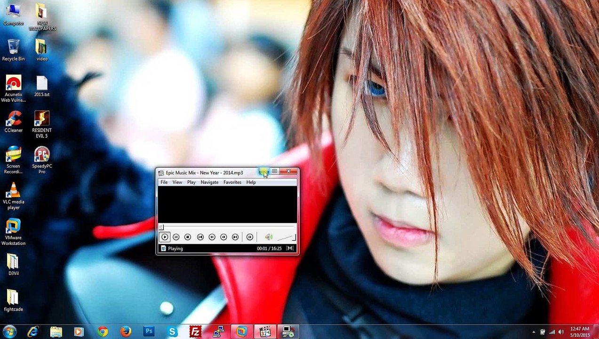Open the Navigate menu

[x=209, y=182]
